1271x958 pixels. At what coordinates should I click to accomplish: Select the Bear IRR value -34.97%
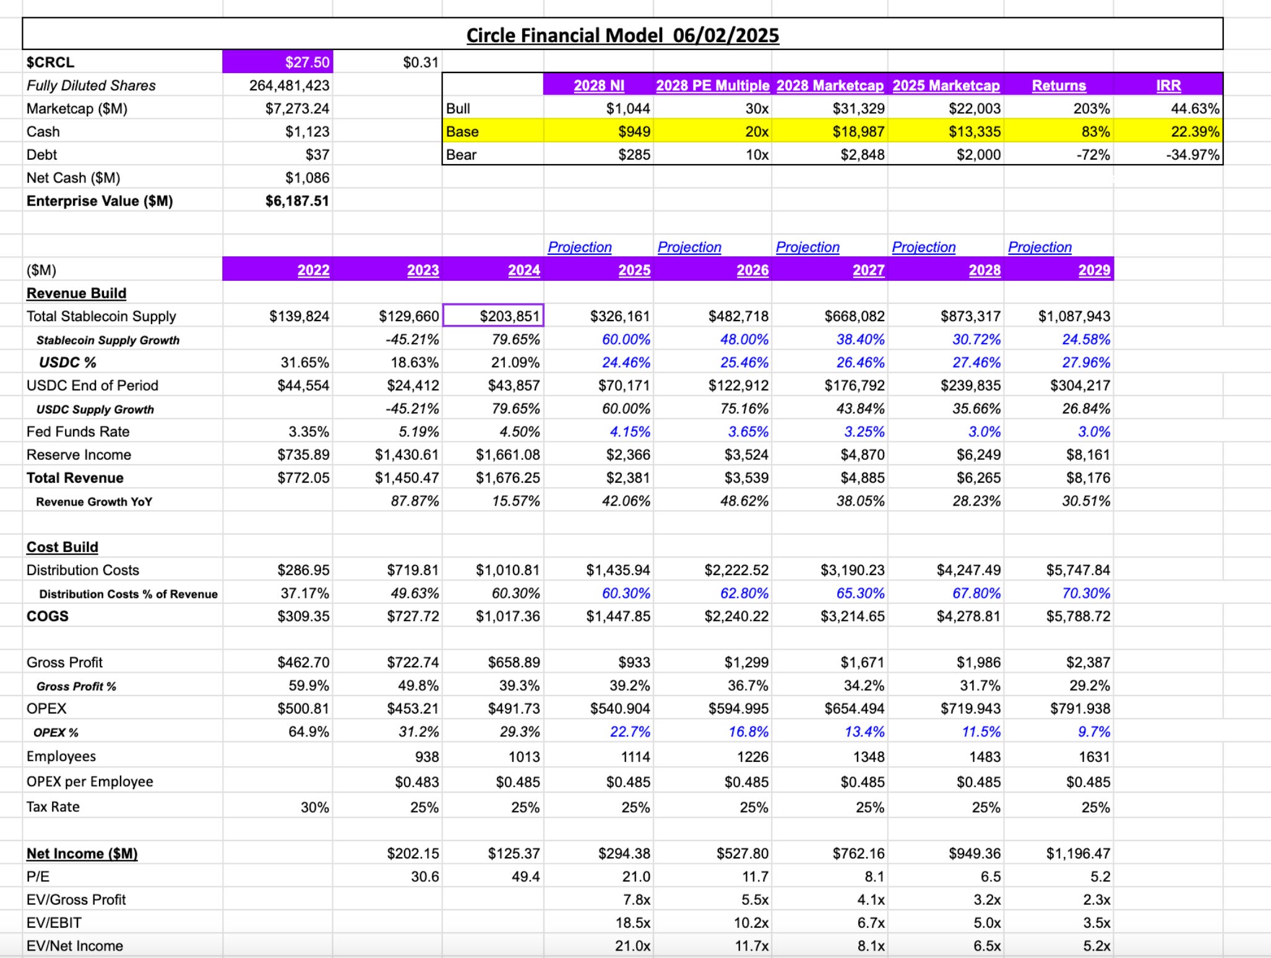pos(1192,155)
